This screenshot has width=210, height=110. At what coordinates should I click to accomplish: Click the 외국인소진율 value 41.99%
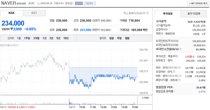click(201, 49)
